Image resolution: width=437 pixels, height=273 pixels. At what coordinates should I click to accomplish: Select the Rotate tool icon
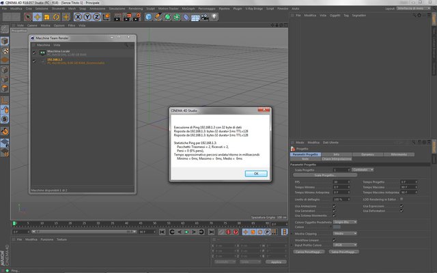(x=56, y=17)
